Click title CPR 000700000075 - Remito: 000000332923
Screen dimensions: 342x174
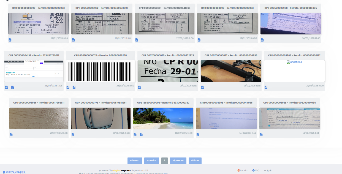coord(168,55)
